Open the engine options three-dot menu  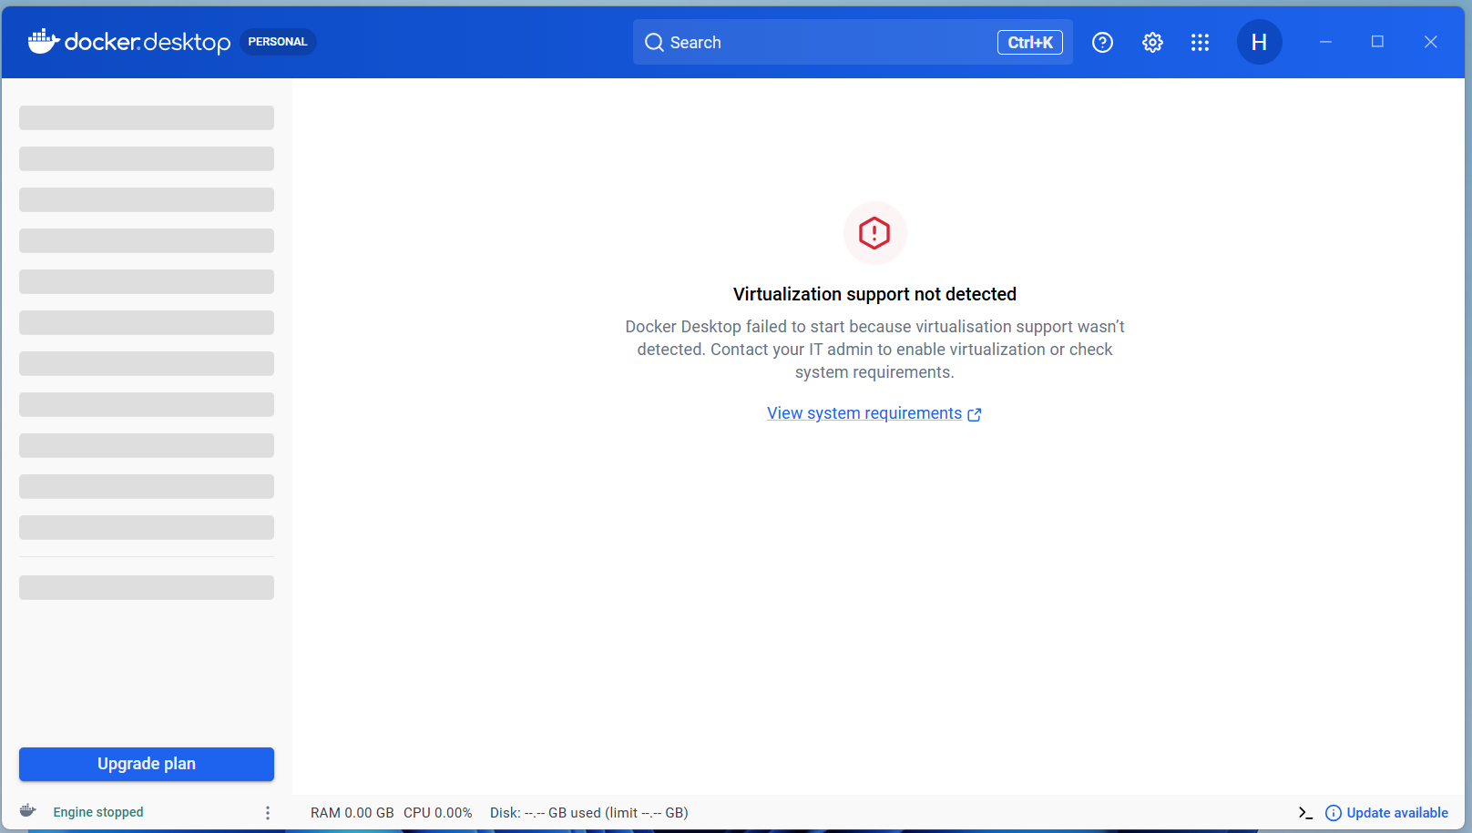pos(268,812)
